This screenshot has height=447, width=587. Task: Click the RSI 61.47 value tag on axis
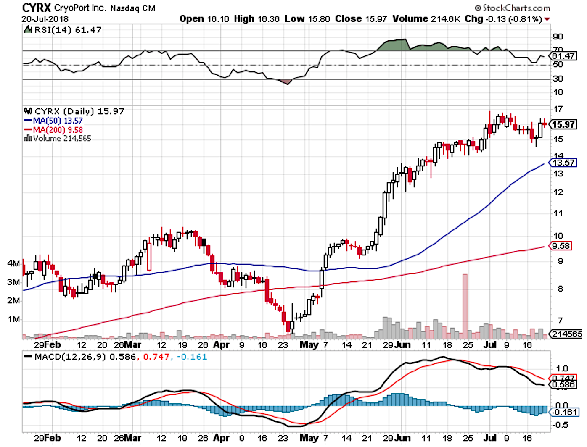pyautogui.click(x=563, y=56)
